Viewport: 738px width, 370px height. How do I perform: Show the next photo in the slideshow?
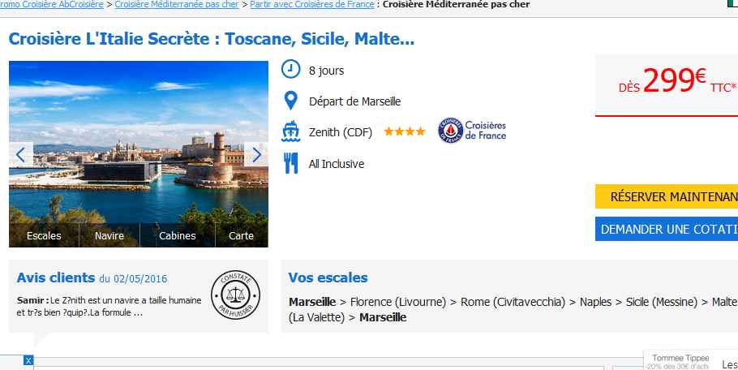[x=256, y=154]
